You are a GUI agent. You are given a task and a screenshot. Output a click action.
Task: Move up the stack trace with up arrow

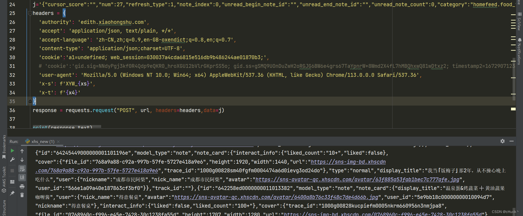tap(22, 151)
